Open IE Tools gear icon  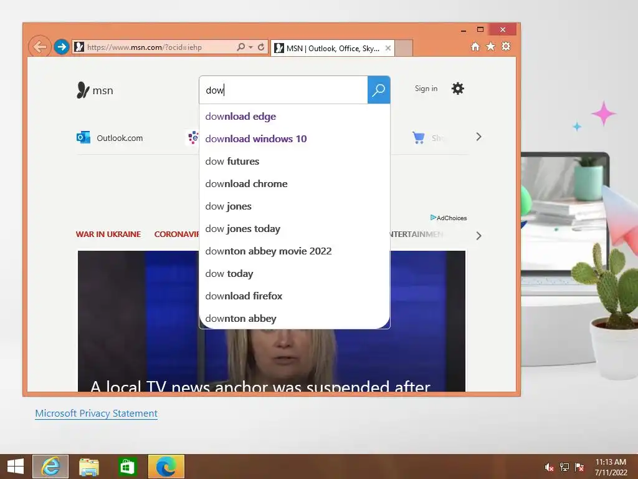point(506,46)
